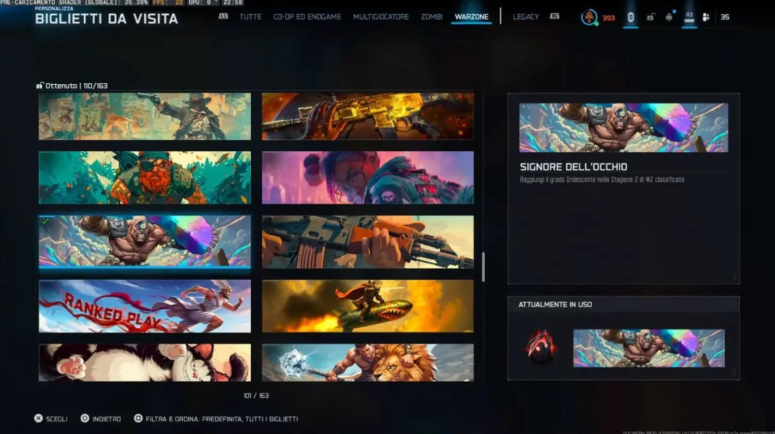Click the Biglietti da visita page title
The image size is (775, 434).
pos(107,19)
